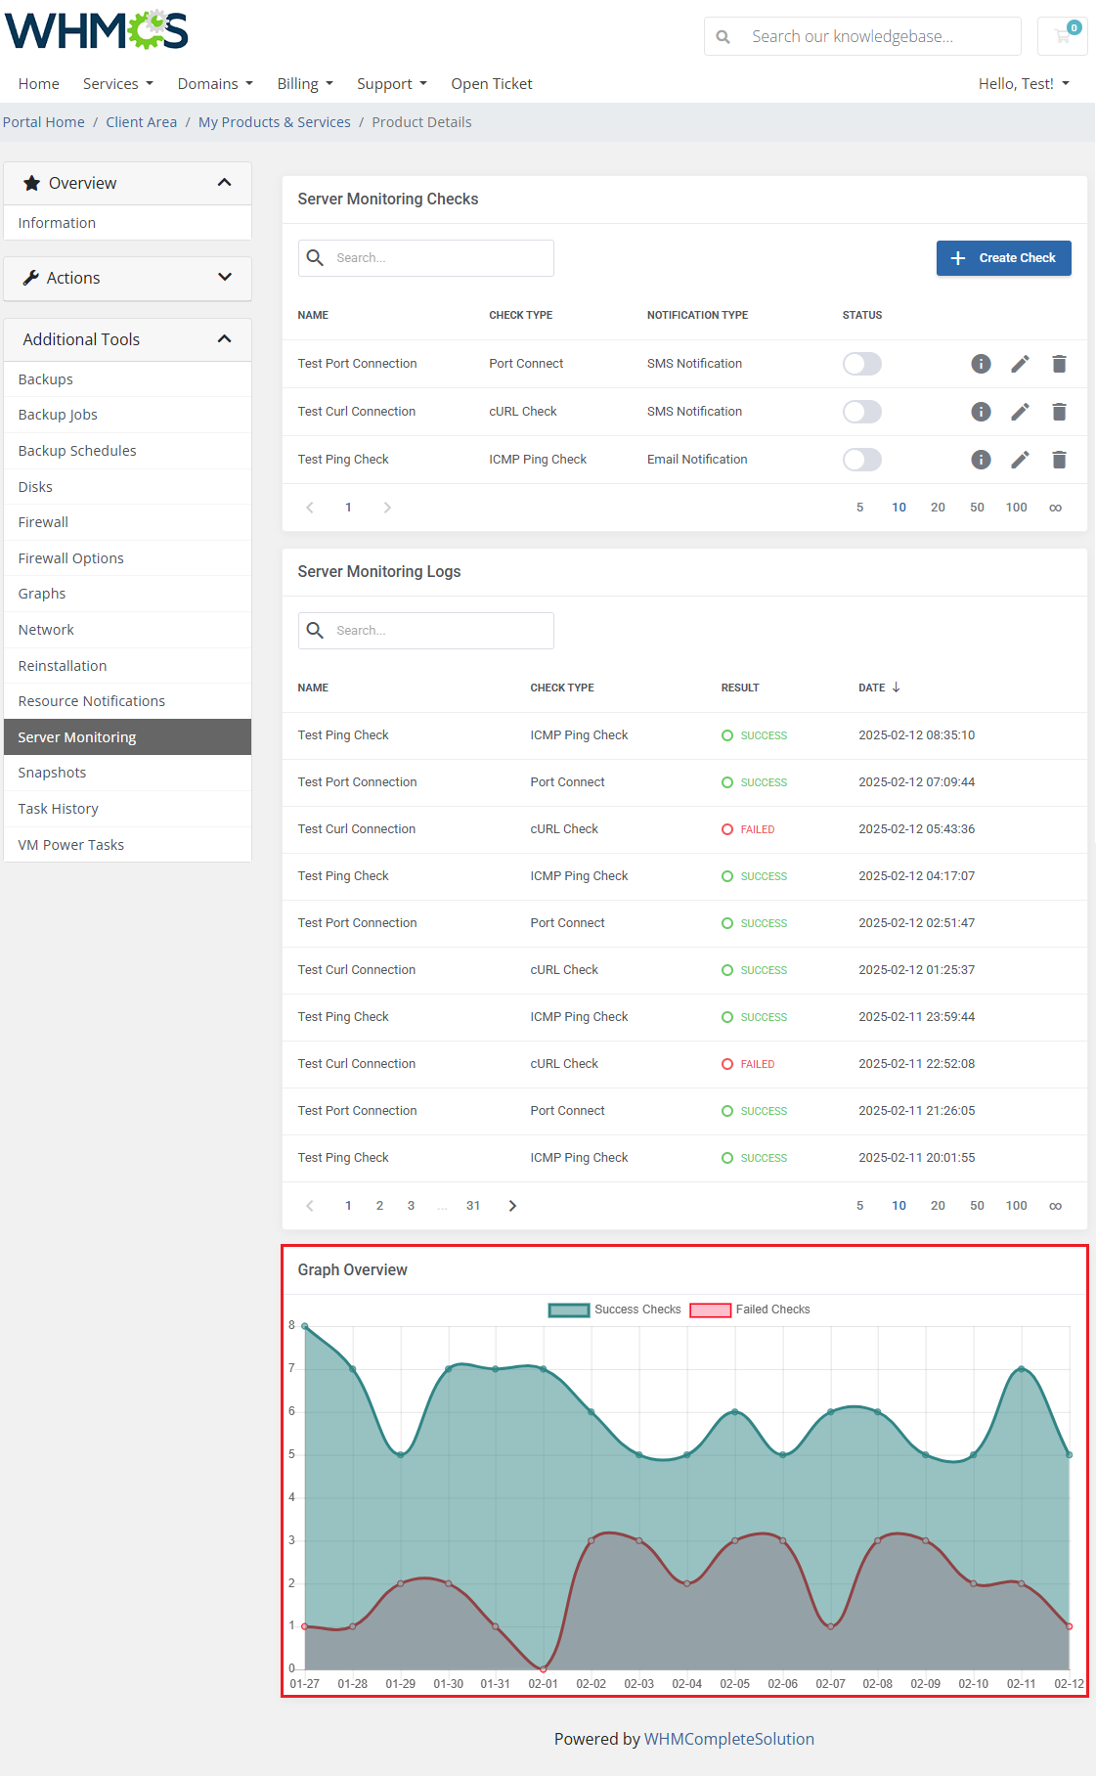Open Information under Overview
This screenshot has width=1096, height=1776.
click(x=128, y=223)
